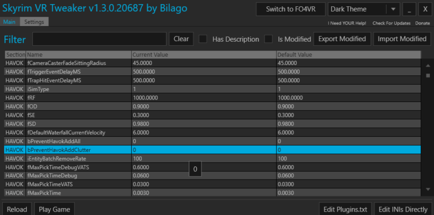Open the Settings tab
434x215 pixels.
click(34, 22)
